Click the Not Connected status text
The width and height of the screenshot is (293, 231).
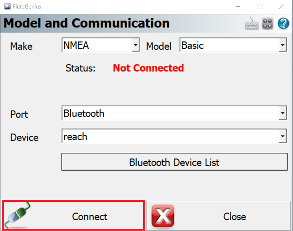148,68
